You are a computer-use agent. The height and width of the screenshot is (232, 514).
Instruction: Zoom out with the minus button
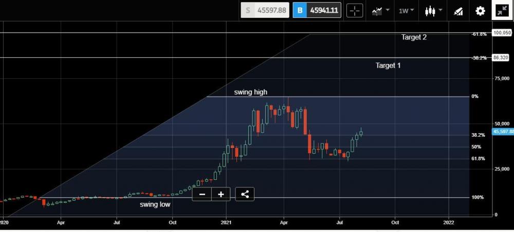click(202, 194)
